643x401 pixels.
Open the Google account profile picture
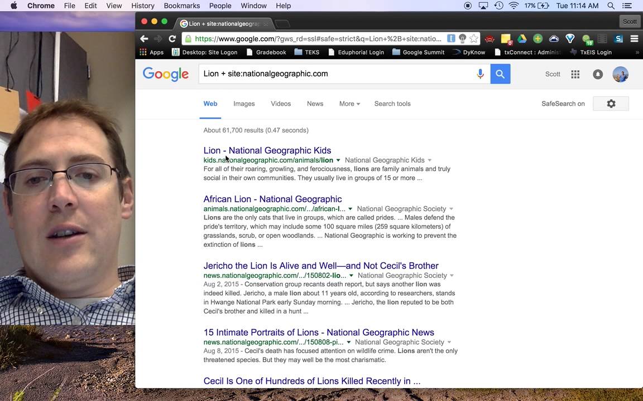[620, 74]
